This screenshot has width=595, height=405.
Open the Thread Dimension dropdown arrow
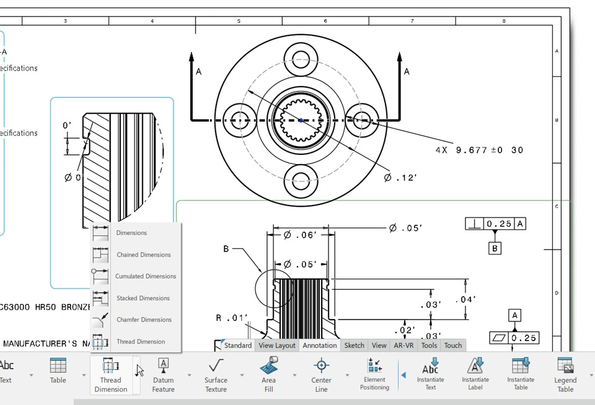pyautogui.click(x=136, y=375)
